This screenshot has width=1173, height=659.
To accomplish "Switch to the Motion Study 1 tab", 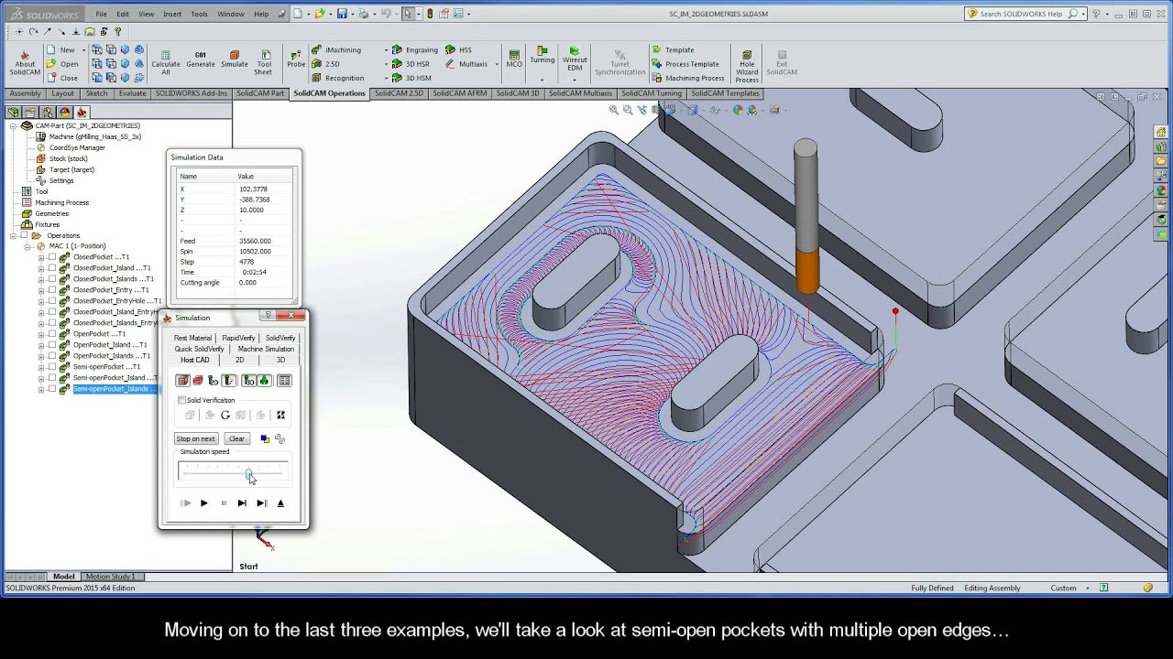I will coord(110,577).
